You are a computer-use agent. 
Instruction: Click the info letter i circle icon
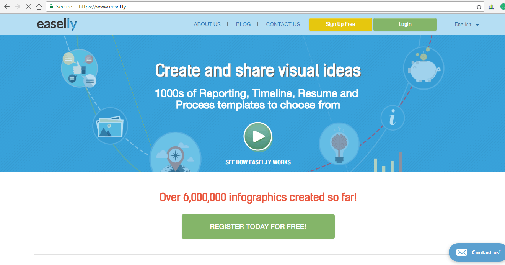(392, 118)
